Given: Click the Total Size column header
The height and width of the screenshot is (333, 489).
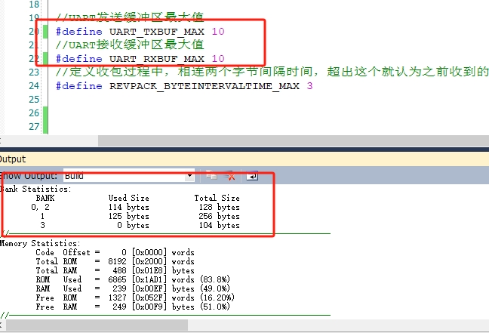Looking at the screenshot, I should [217, 198].
